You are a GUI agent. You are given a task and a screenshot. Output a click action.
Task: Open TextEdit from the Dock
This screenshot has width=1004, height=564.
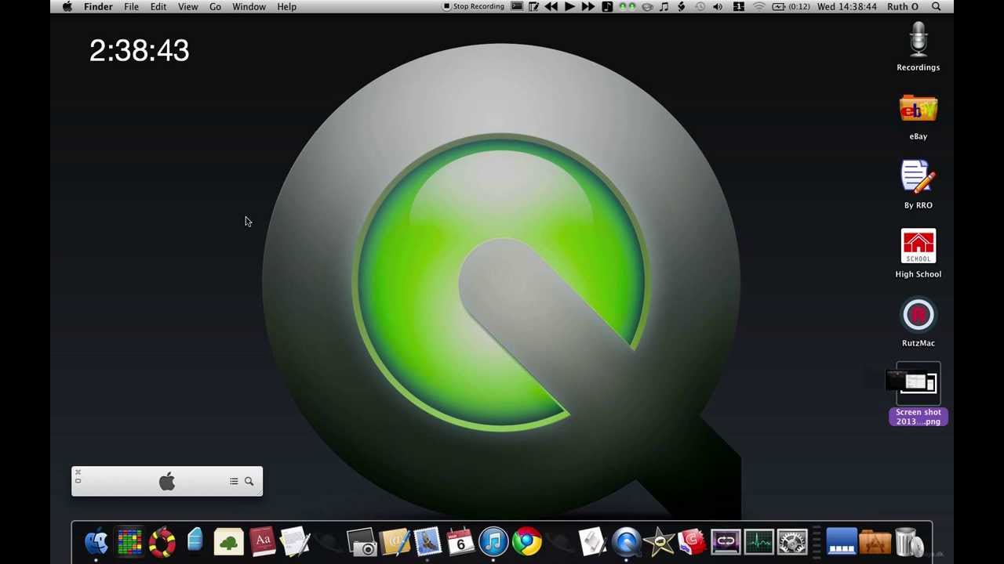[x=296, y=542]
